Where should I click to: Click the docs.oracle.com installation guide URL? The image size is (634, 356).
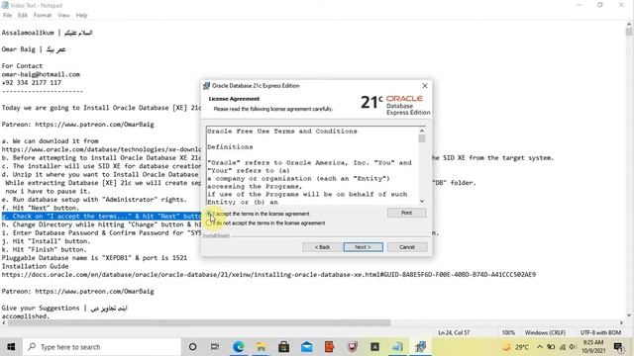pyautogui.click(x=268, y=275)
